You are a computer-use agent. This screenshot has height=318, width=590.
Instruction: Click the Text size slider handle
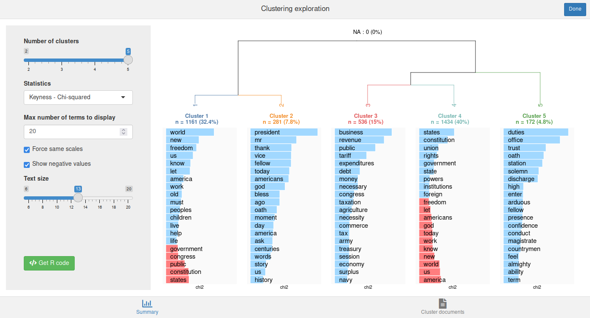tap(78, 198)
